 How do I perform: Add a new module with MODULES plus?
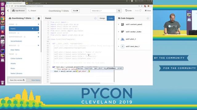(x=38, y=33)
